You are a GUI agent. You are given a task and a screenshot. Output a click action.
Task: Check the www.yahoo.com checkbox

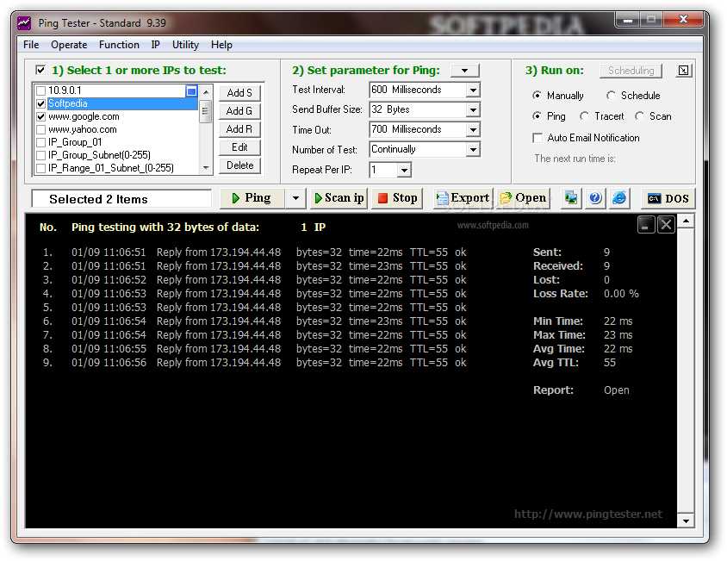click(x=40, y=129)
